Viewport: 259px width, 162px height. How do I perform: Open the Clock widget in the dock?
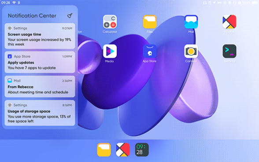[142, 150]
